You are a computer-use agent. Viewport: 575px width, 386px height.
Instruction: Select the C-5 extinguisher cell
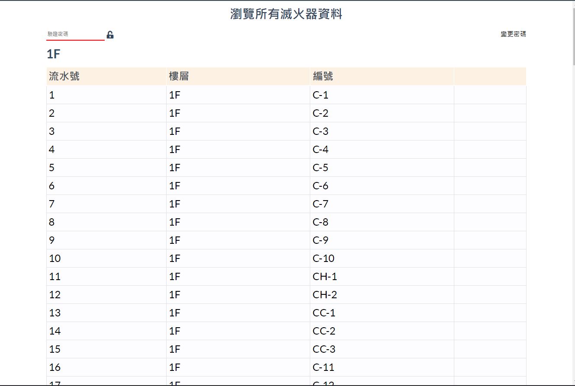[321, 168]
